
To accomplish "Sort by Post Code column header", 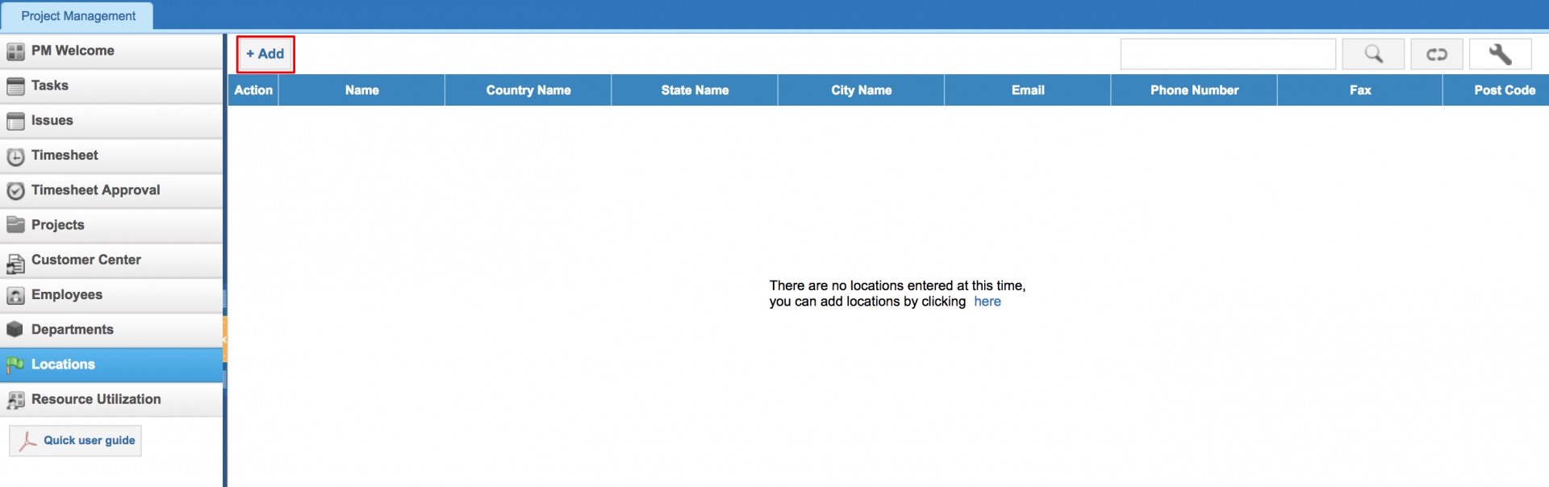I will click(1497, 90).
